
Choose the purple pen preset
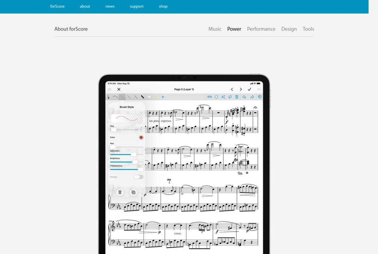[129, 97]
